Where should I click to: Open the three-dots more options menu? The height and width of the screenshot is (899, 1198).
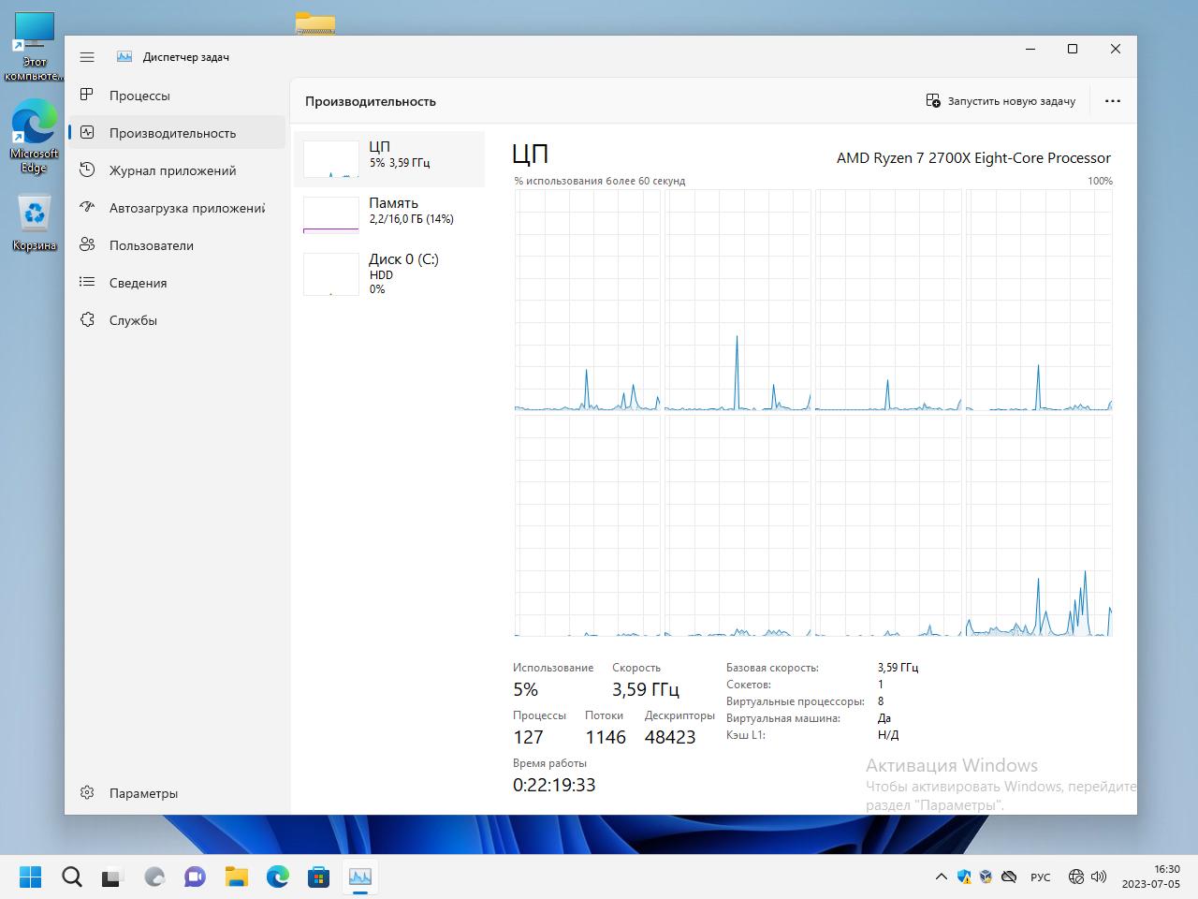pos(1113,101)
